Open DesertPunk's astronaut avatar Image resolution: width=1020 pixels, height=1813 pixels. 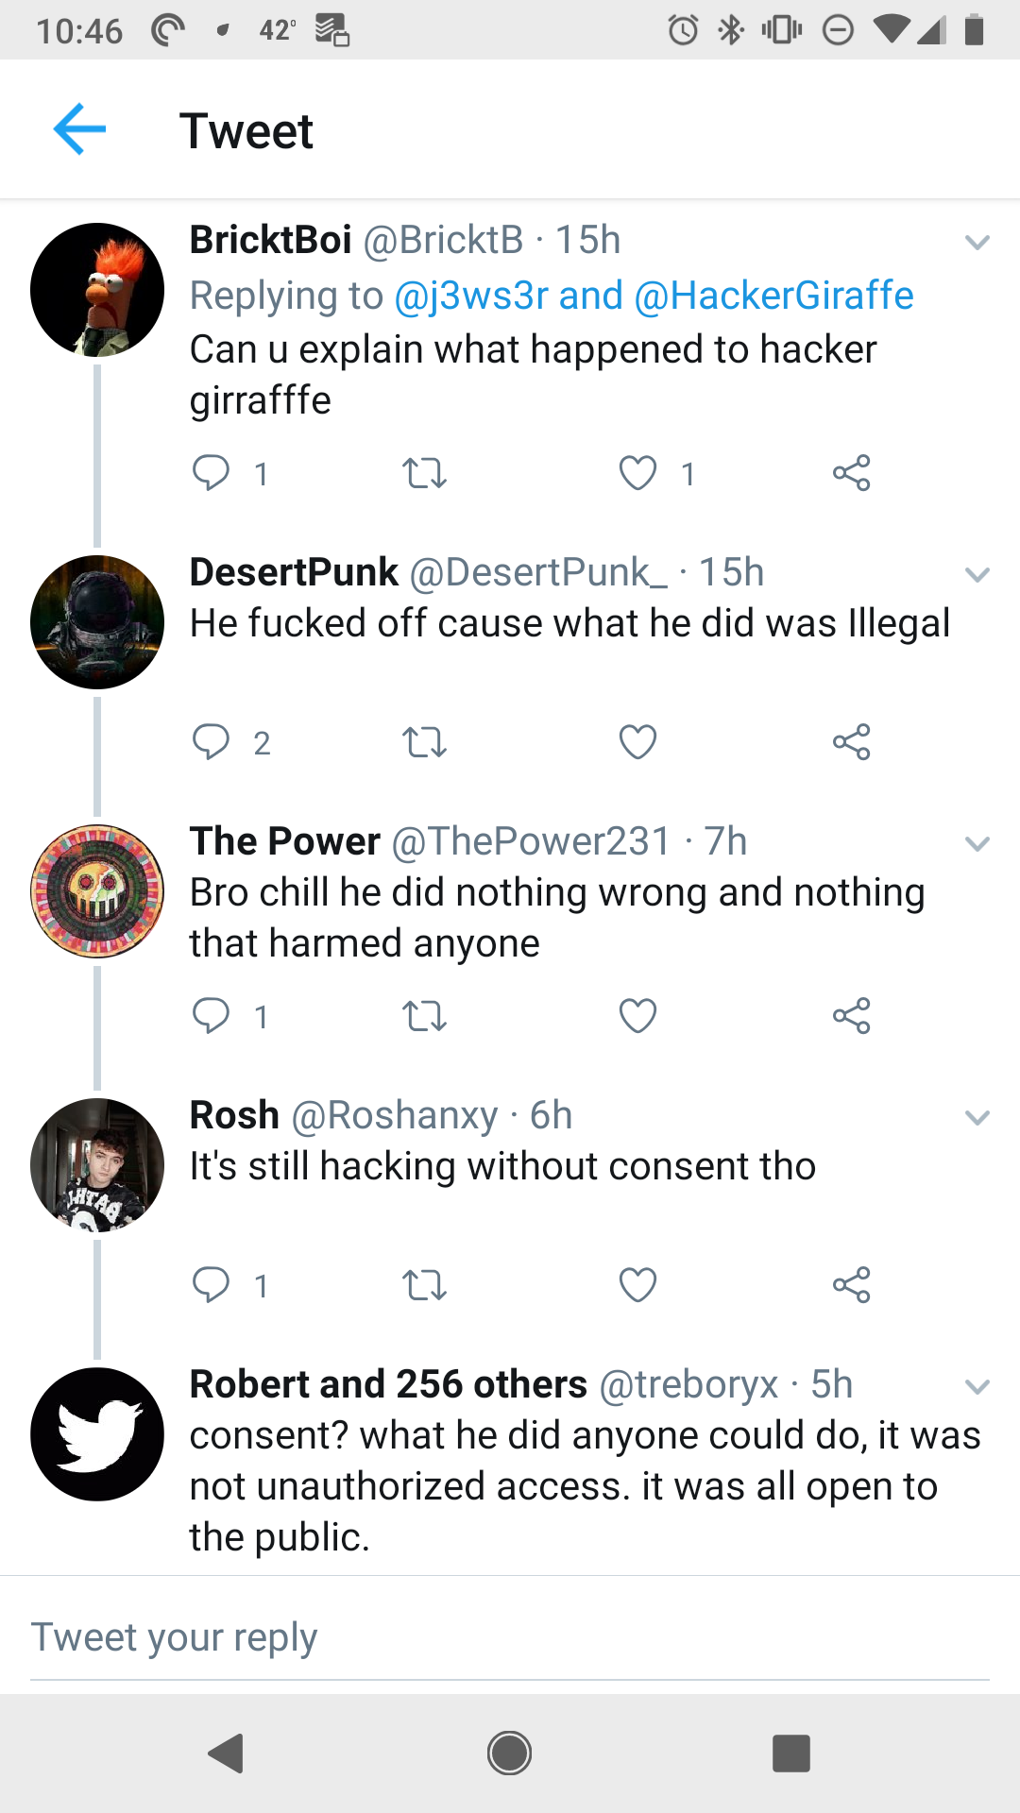[97, 622]
